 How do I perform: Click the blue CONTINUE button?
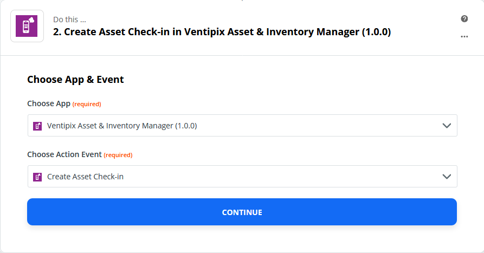pyautogui.click(x=242, y=212)
